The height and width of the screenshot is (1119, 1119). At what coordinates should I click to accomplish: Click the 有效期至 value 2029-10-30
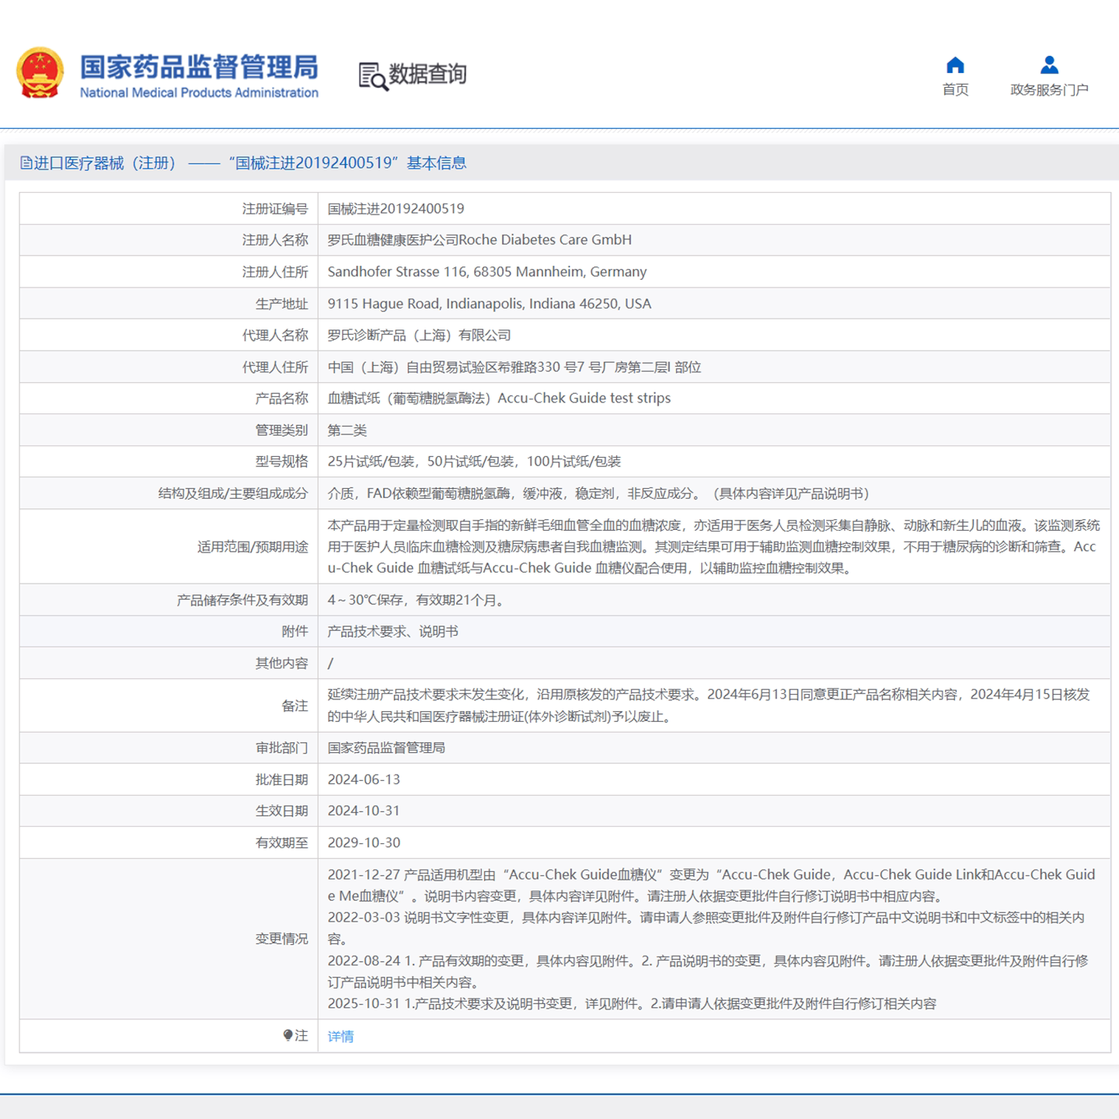point(364,842)
